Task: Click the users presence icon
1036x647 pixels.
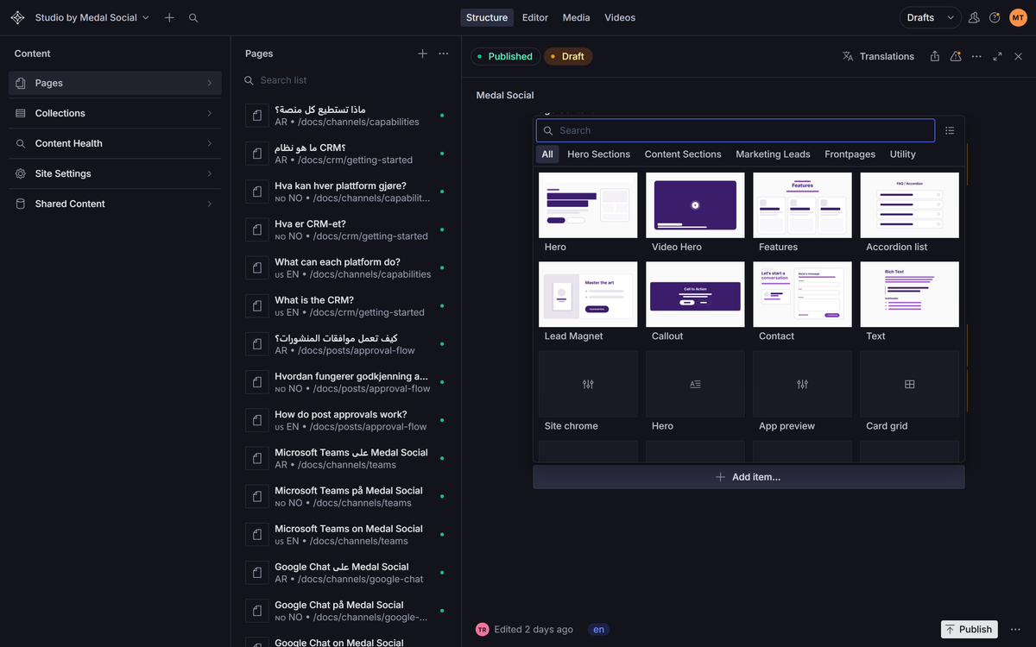Action: (974, 17)
